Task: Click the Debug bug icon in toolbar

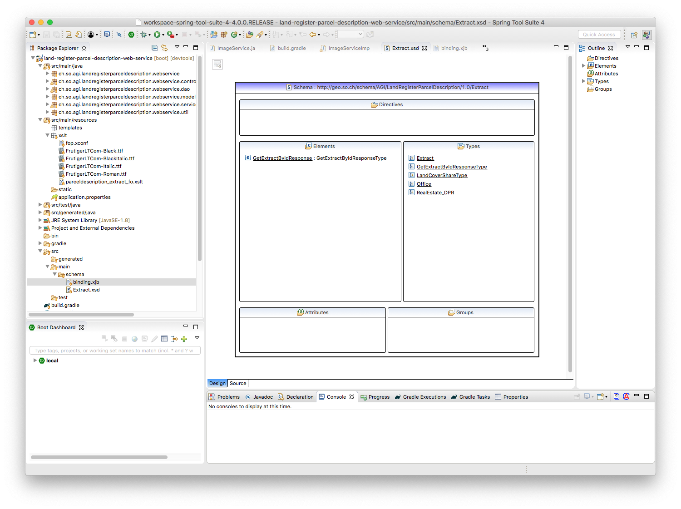Action: coord(143,35)
